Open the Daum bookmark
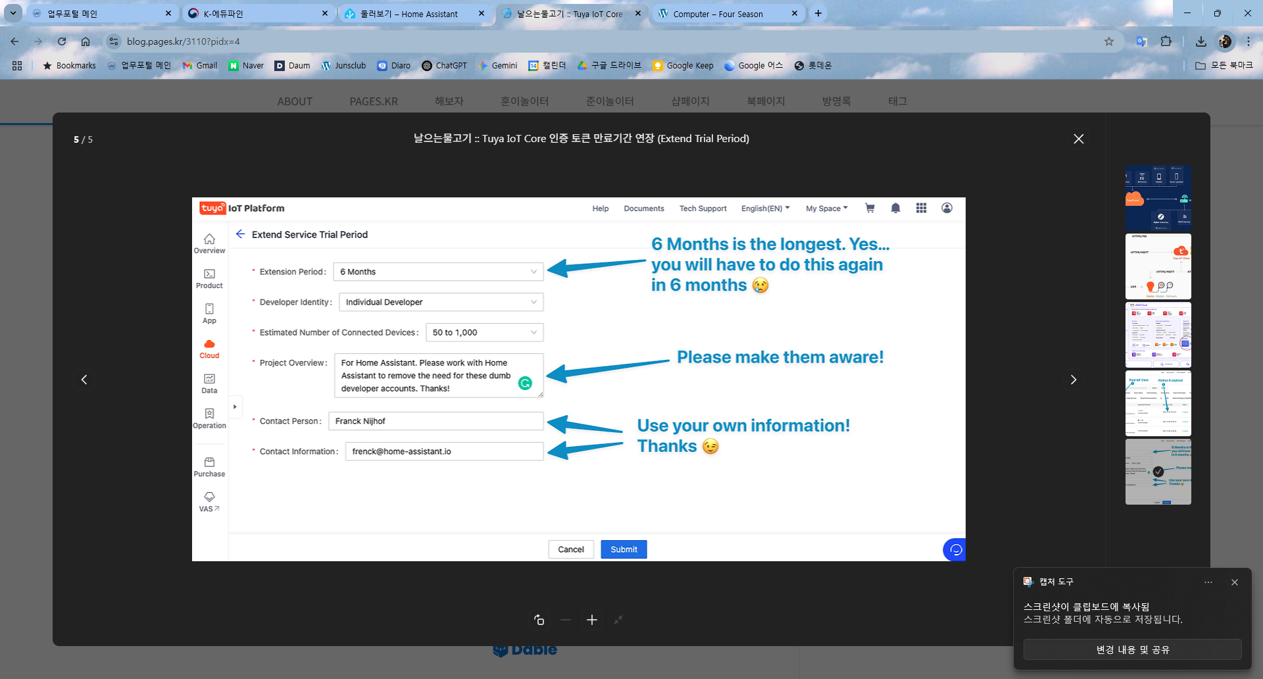Viewport: 1263px width, 679px height. click(x=292, y=65)
